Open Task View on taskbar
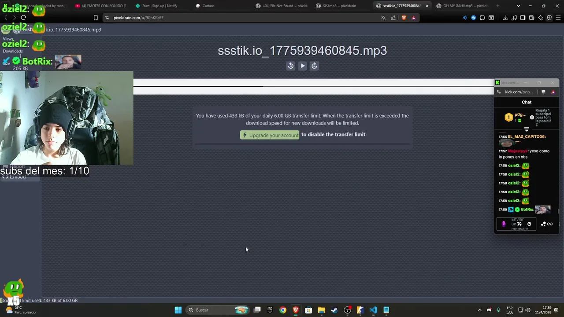This screenshot has height=317, width=564. point(257,310)
